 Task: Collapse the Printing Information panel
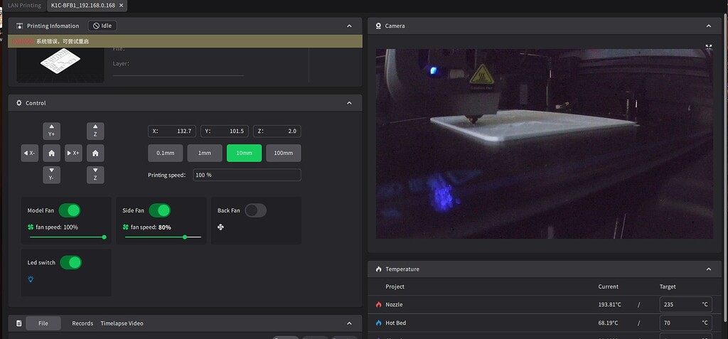349,26
